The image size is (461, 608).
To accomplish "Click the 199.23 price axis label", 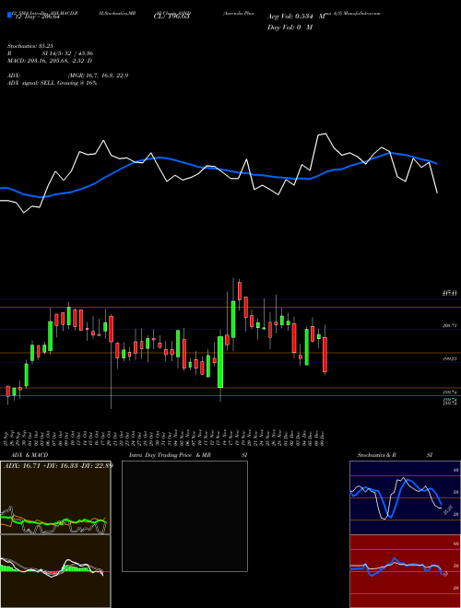I will [449, 359].
